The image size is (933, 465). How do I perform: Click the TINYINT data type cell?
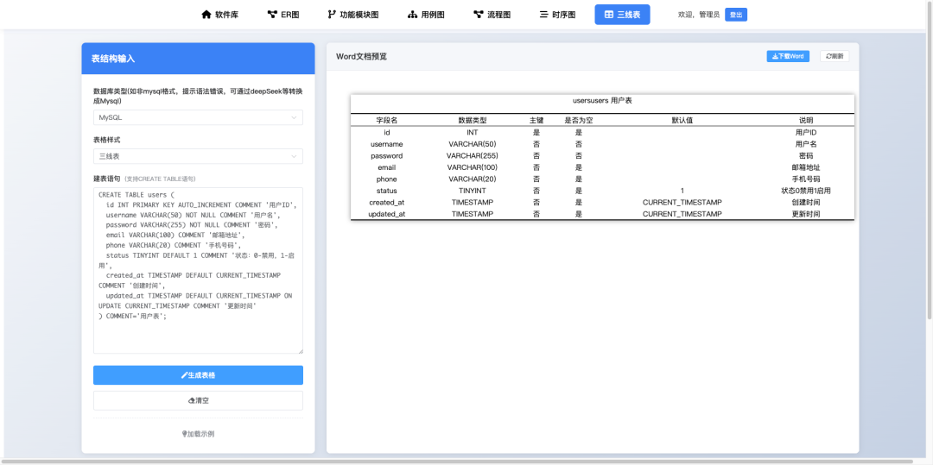click(x=473, y=191)
